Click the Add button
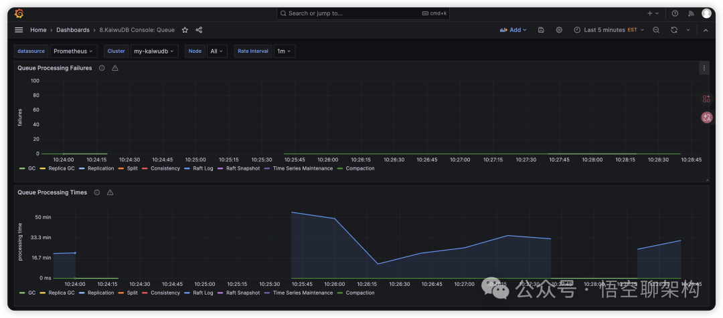The image size is (723, 318). pyautogui.click(x=513, y=30)
